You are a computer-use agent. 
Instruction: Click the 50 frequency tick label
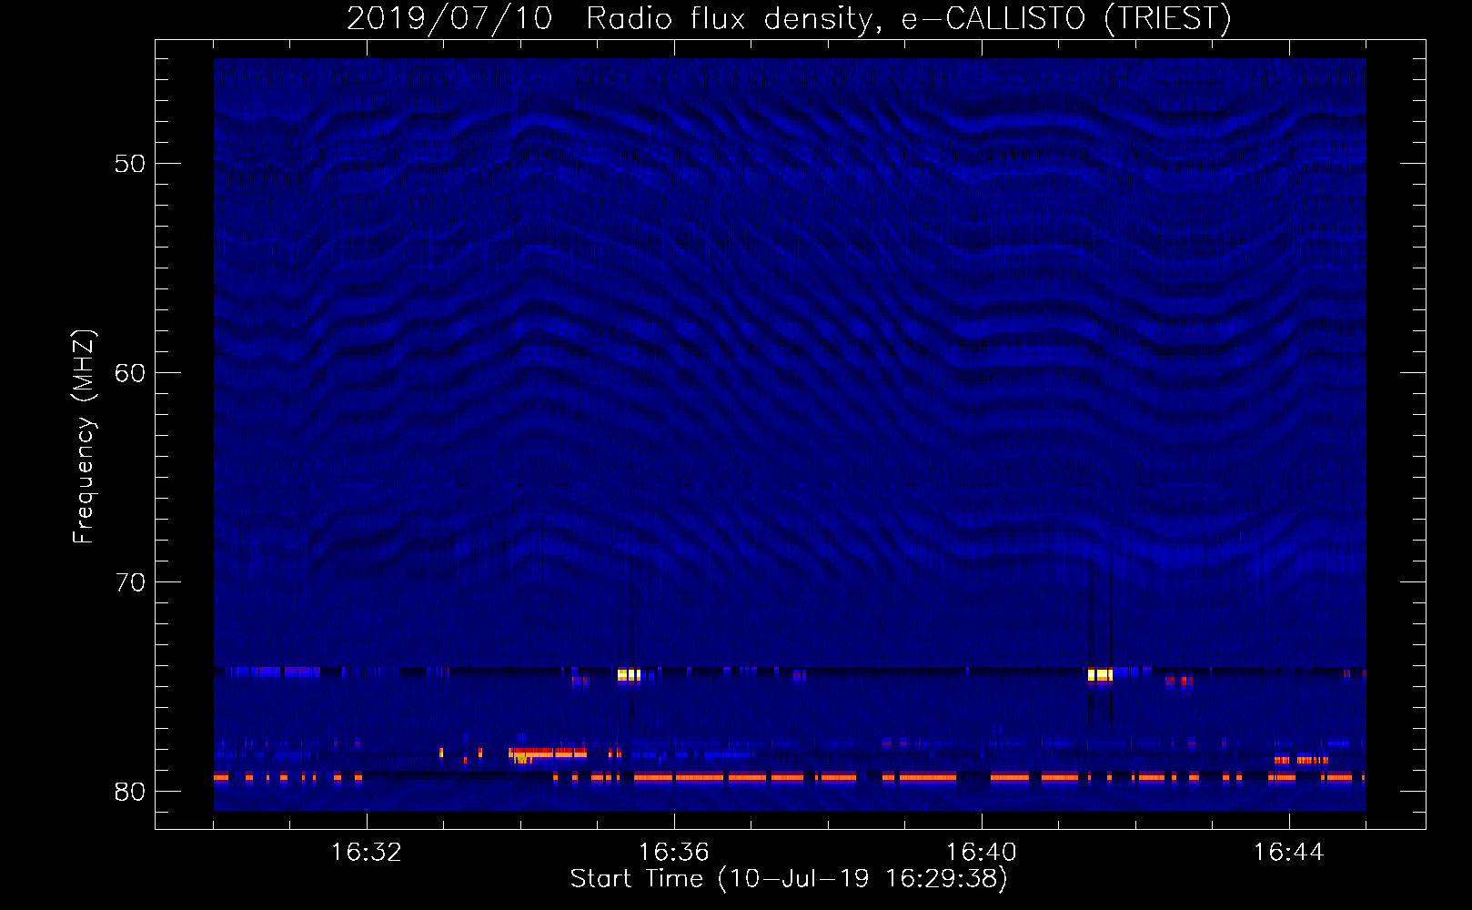coord(130,164)
